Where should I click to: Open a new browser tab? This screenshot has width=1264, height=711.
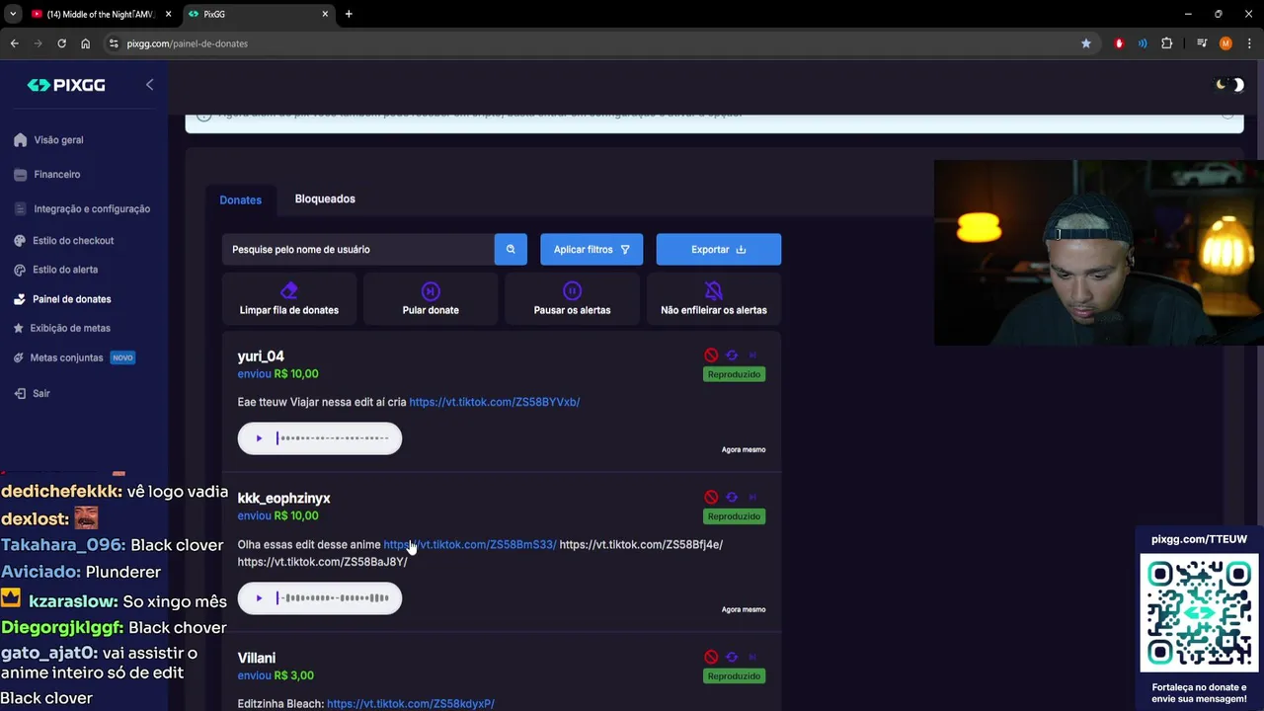point(349,14)
